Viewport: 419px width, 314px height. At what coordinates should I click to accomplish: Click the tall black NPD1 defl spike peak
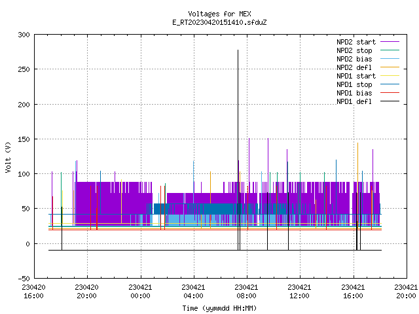[x=238, y=50]
